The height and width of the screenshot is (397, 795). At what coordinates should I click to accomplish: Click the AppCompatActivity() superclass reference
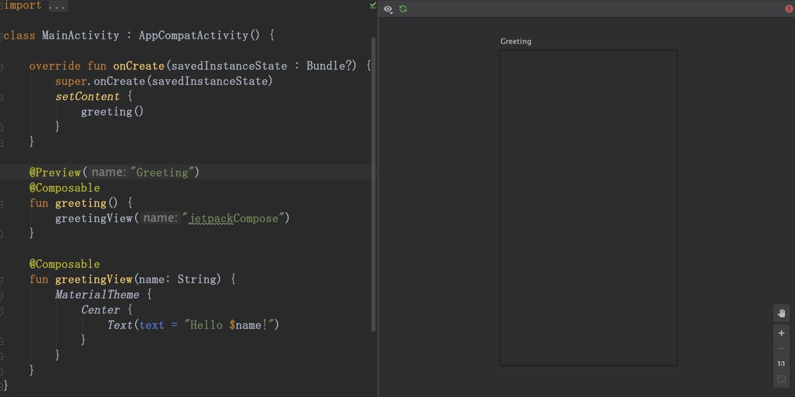click(199, 35)
